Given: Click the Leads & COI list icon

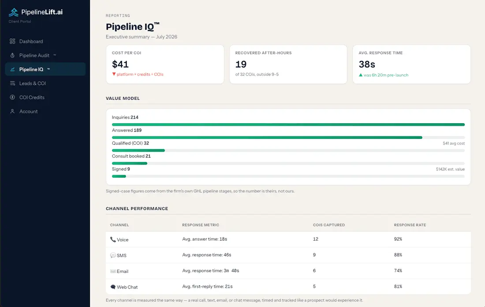Looking at the screenshot, I should [x=12, y=83].
